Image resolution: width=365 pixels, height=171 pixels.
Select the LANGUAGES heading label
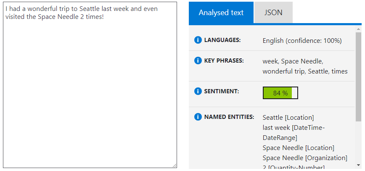222,40
